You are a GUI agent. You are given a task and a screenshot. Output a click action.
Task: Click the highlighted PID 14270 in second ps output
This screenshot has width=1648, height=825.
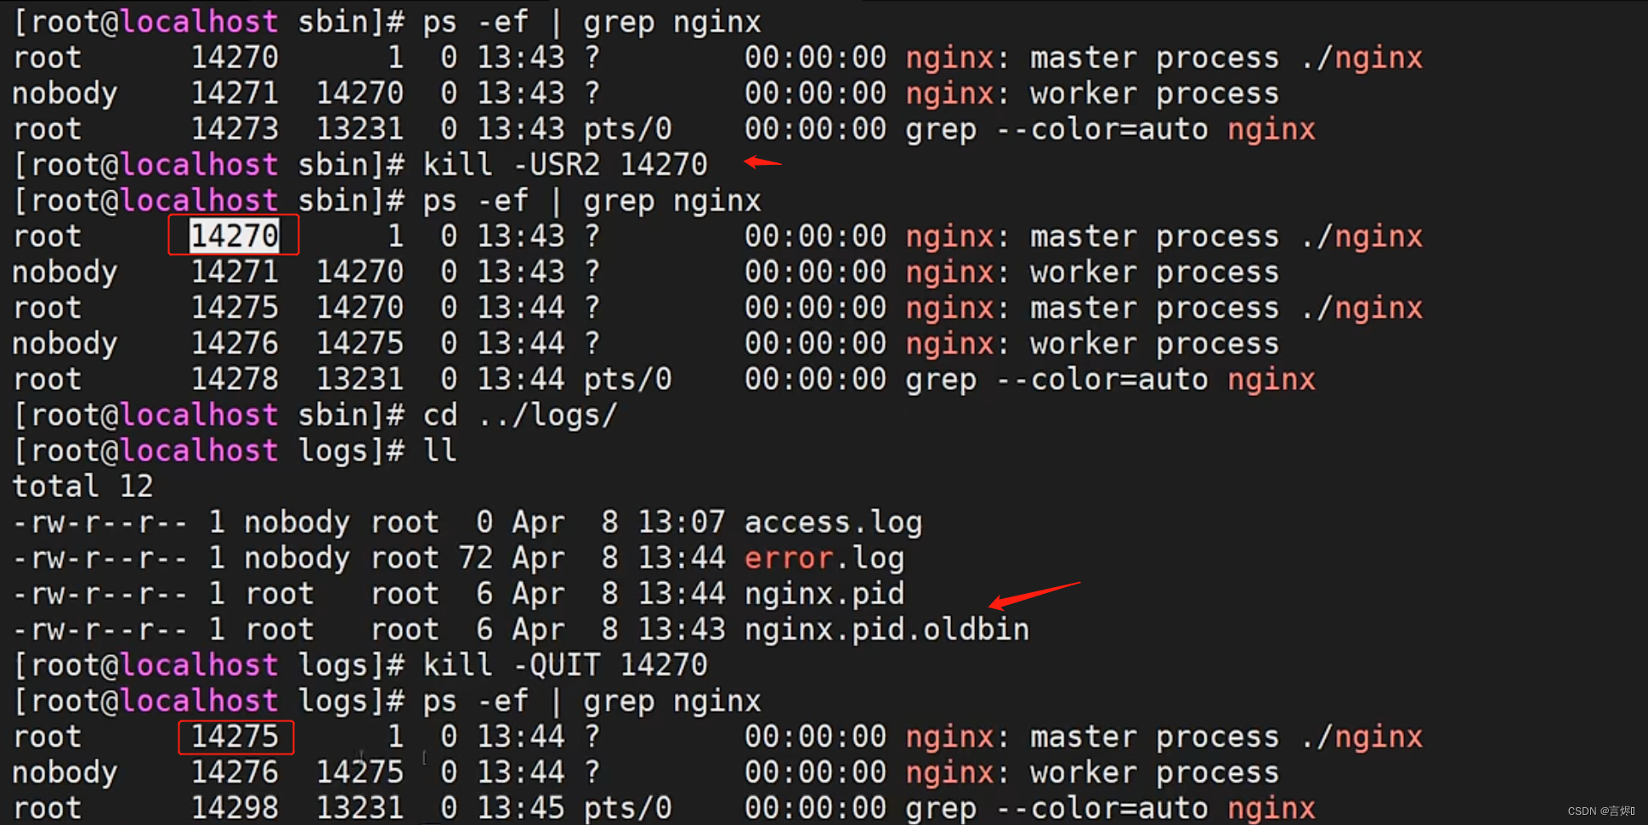point(234,235)
